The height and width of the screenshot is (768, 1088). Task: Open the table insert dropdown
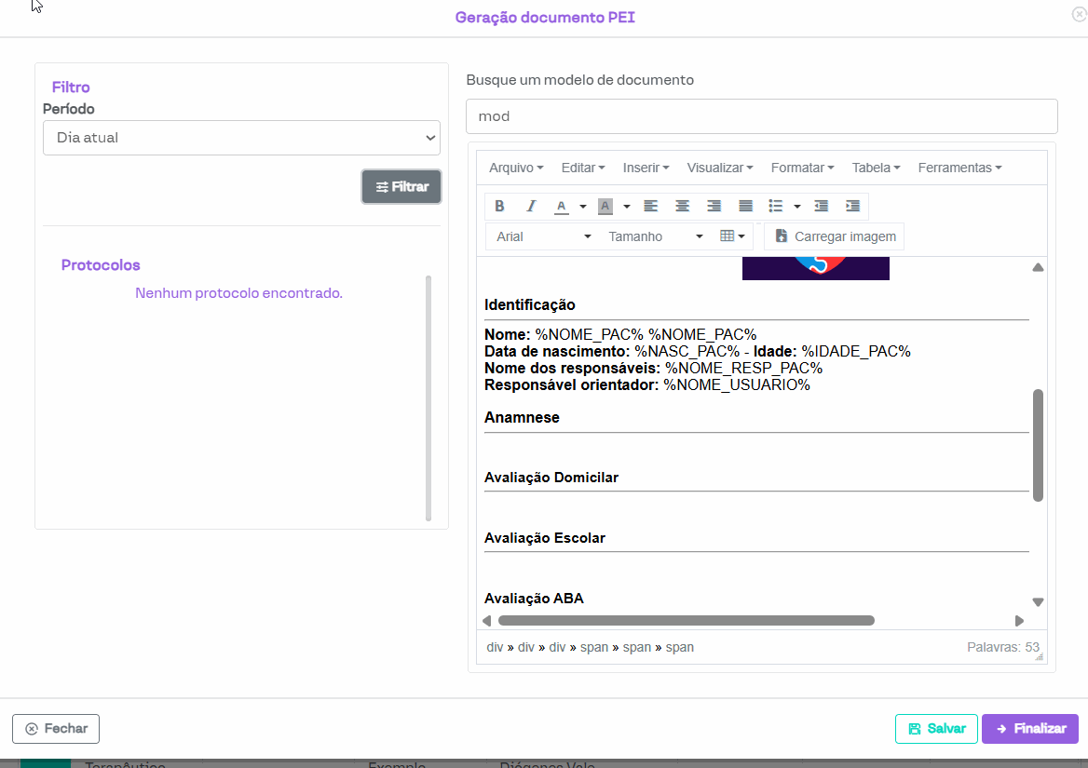click(x=733, y=236)
